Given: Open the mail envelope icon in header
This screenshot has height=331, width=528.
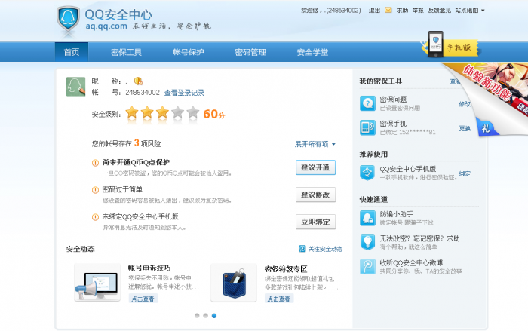Looking at the screenshot, I should tap(388, 10).
